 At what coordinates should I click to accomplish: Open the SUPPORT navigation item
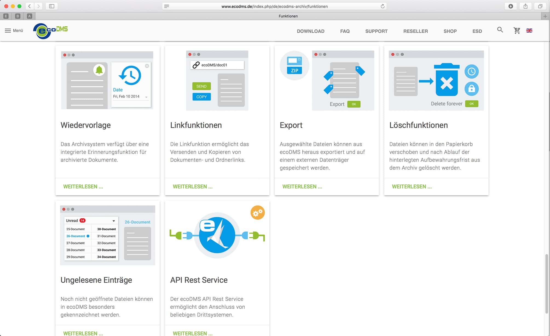point(376,31)
